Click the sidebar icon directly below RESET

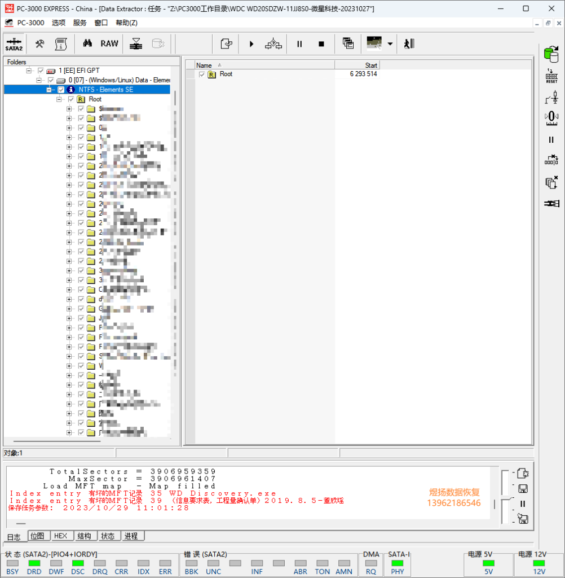point(551,98)
